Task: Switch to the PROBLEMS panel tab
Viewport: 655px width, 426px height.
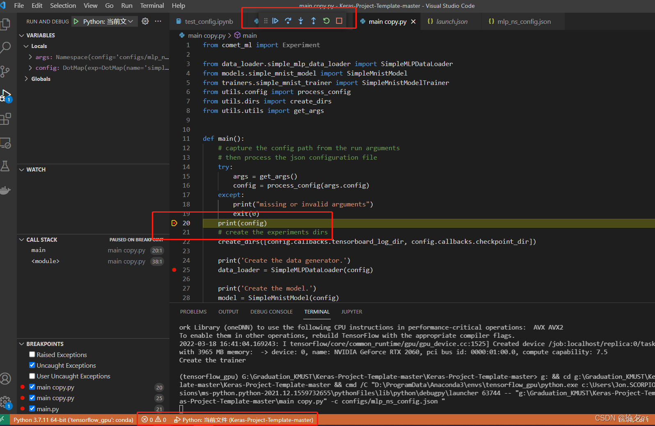Action: coord(193,312)
